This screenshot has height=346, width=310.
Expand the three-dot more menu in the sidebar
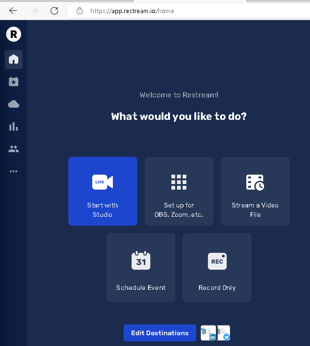pos(14,171)
